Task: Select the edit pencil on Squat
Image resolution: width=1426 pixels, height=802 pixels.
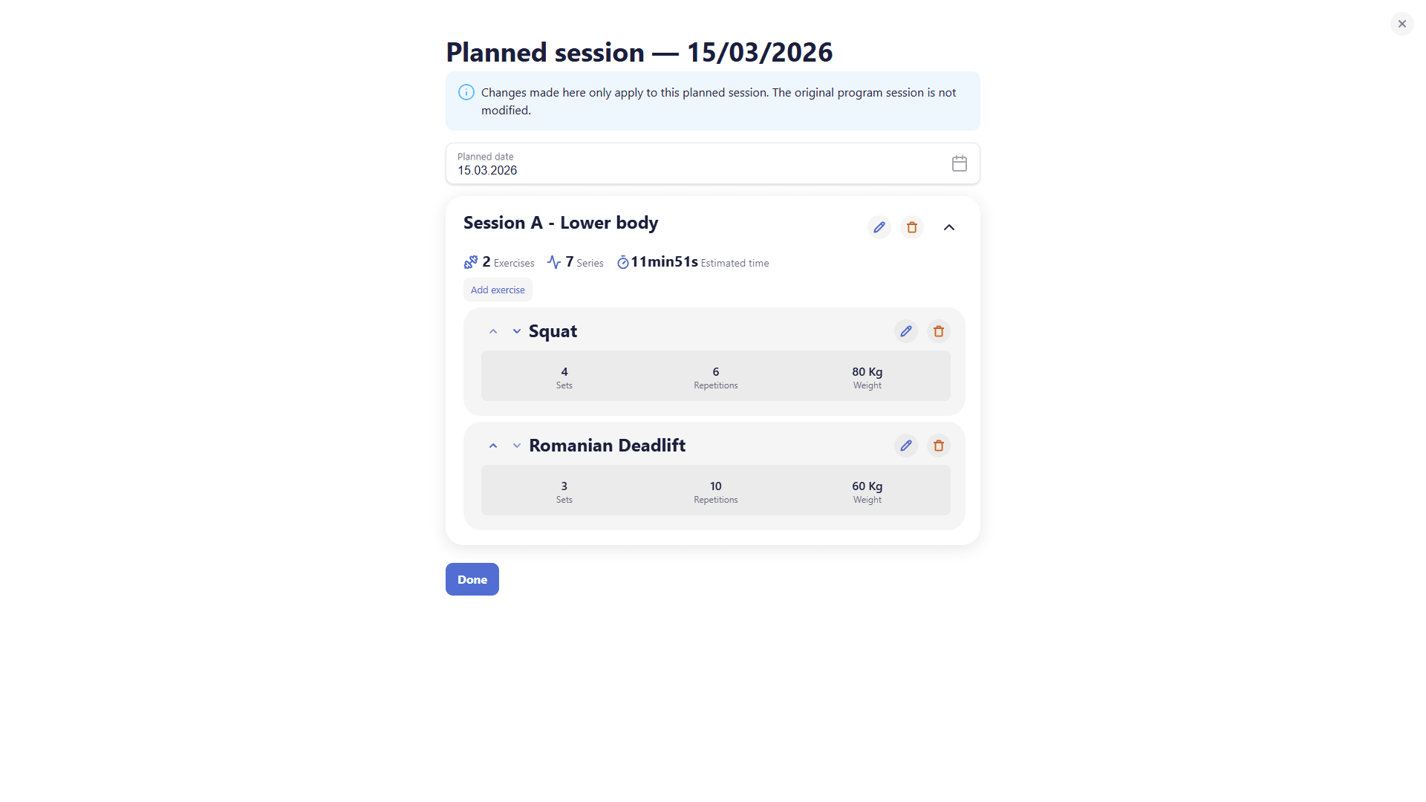Action: pyautogui.click(x=905, y=331)
